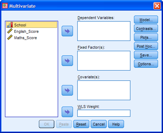163x133 pixels.
Task: Click the arrow button beside Fixed Factor(s)
Action: 67,61
